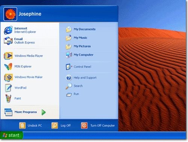Click the More Programs label
The height and width of the screenshot is (142, 188).
click(26, 112)
